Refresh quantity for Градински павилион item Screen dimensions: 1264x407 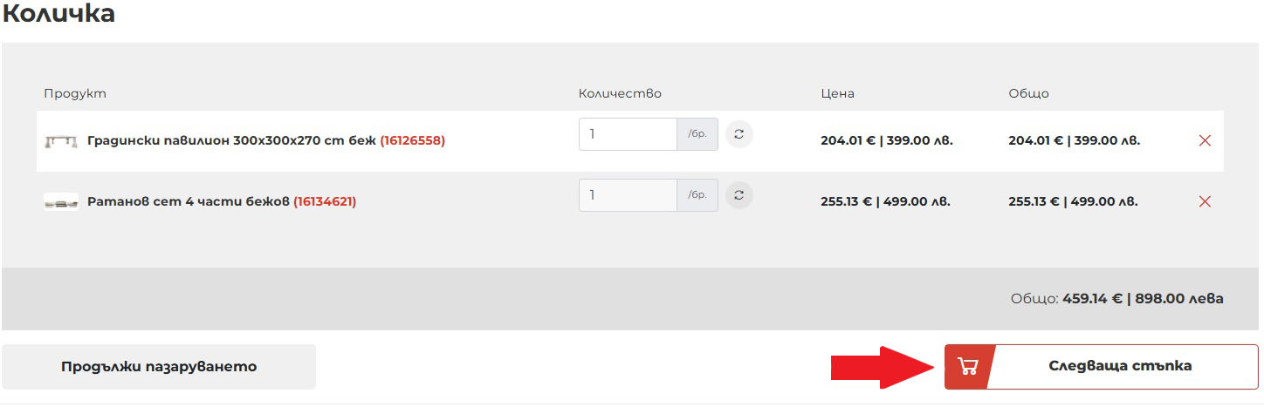click(x=739, y=134)
